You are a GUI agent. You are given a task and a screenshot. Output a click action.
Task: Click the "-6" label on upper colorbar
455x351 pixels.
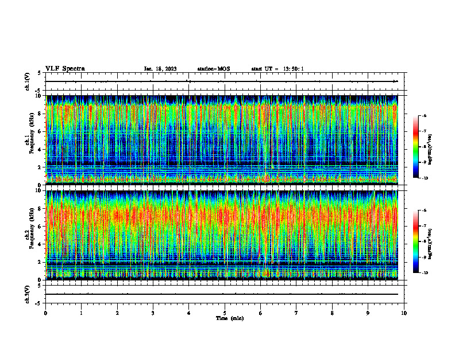[424, 116]
